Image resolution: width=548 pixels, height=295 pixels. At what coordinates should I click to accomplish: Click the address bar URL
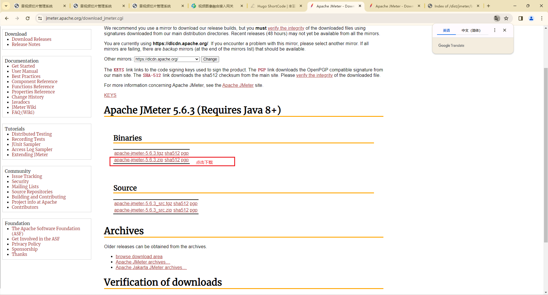coord(84,18)
